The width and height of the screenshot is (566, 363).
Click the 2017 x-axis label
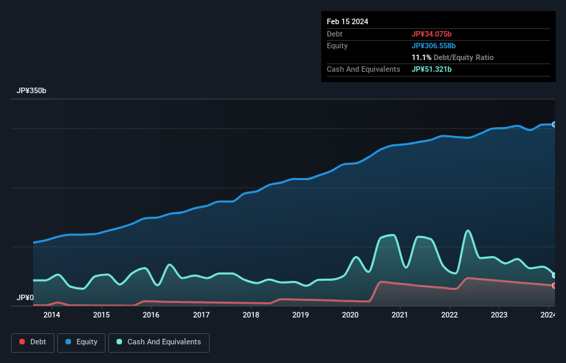pos(201,315)
